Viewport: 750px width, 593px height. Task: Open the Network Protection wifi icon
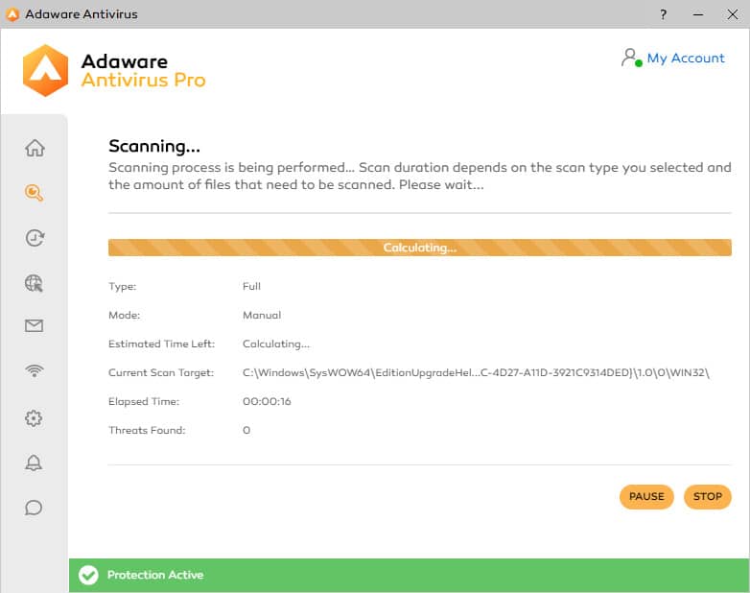click(x=34, y=370)
